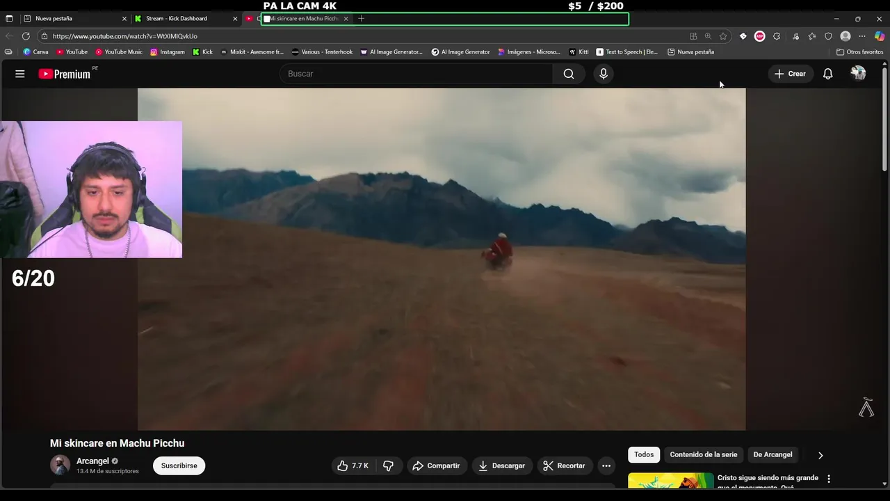Clip the video with Recortar
Screen dimensions: 890x501
coord(565,466)
